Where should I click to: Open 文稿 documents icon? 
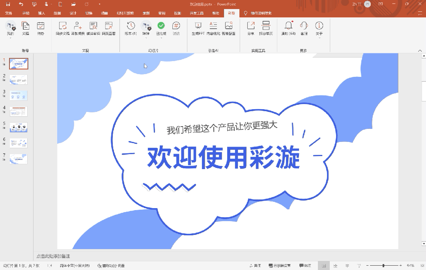pyautogui.click(x=25, y=28)
